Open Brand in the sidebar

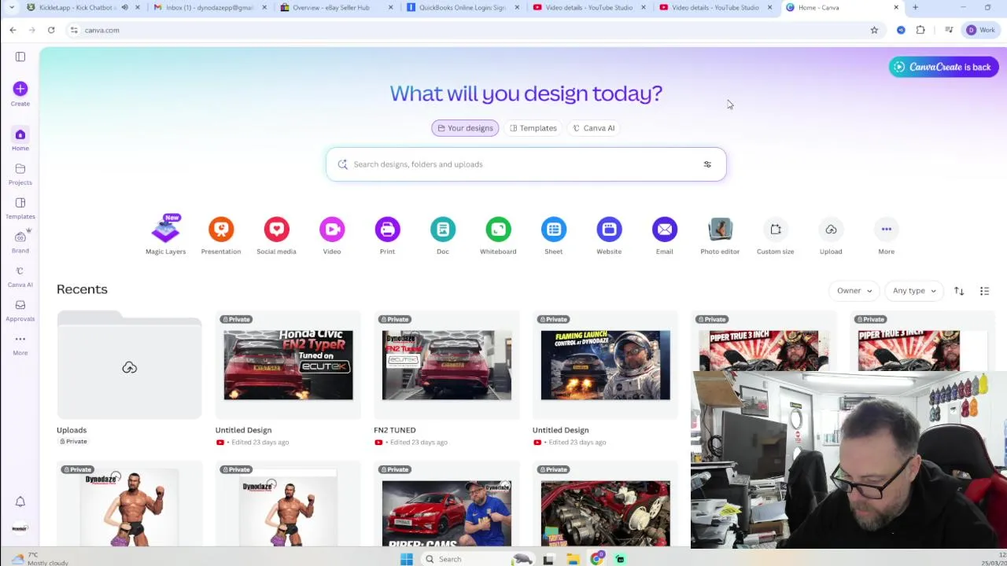coord(20,241)
